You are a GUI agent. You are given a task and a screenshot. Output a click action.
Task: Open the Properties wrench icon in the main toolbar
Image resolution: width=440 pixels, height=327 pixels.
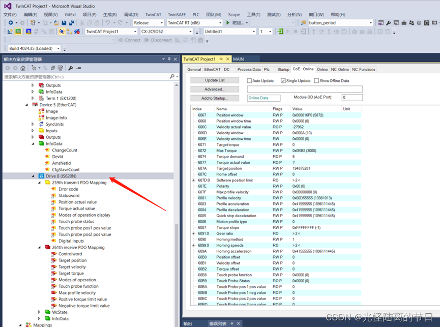pos(388,23)
